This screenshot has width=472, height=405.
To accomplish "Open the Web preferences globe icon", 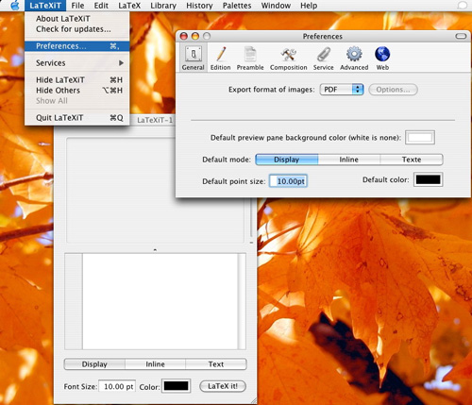I will (x=382, y=54).
